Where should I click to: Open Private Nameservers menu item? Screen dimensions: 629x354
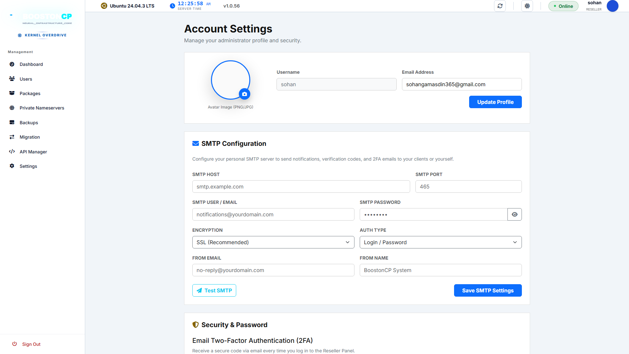pos(42,108)
